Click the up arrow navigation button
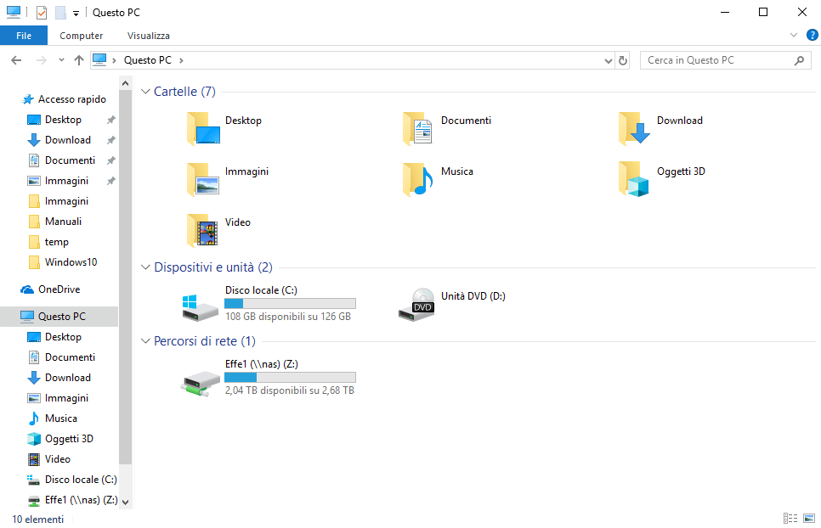 79,60
